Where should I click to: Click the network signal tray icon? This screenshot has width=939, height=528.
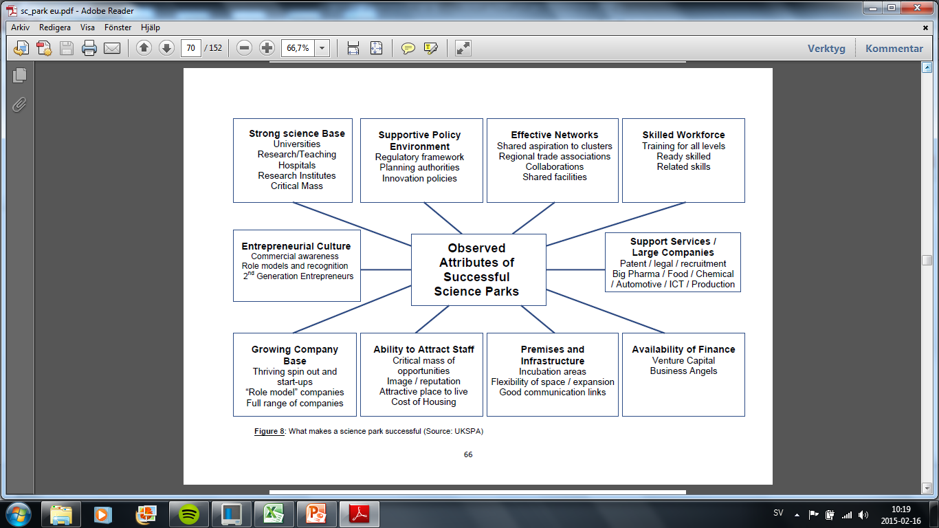847,514
